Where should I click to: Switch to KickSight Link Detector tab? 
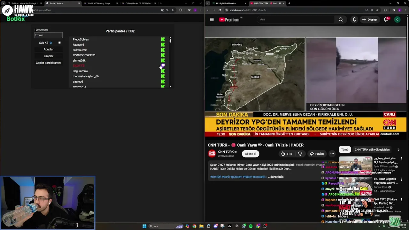(226, 3)
